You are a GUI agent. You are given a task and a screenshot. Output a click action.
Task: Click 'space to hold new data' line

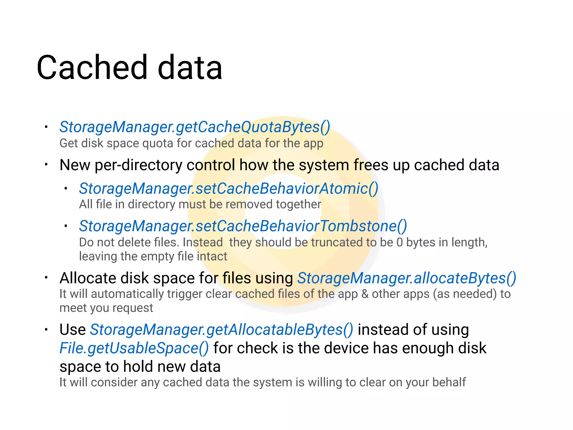click(x=140, y=367)
